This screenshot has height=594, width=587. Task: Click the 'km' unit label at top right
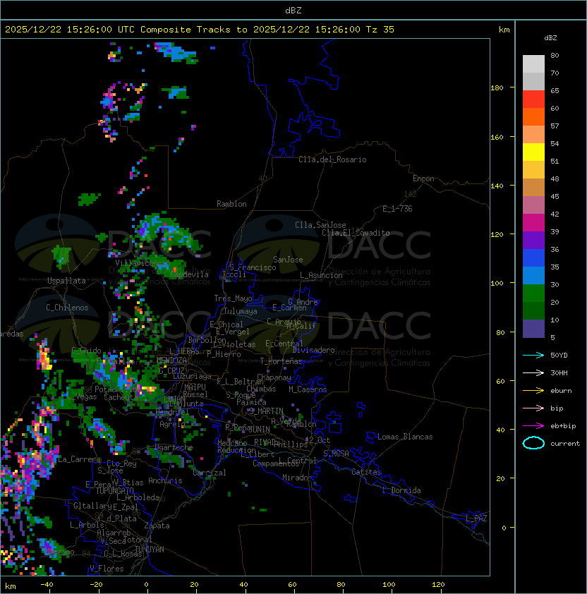[x=504, y=30]
